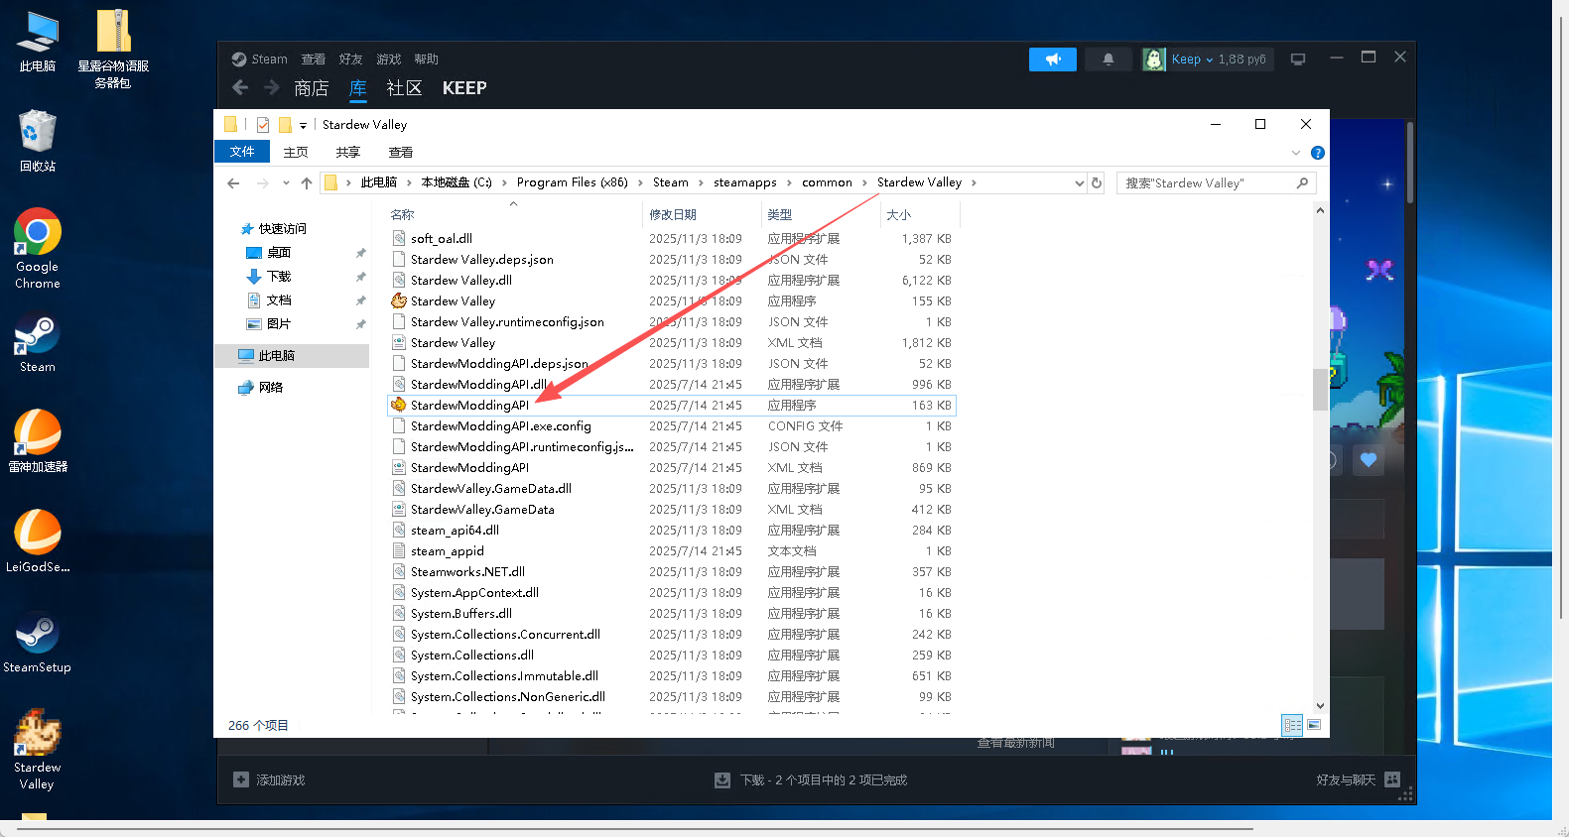Click the Steam Big Picture mode monitor icon
Viewport: 1569px width, 837px height.
tap(1297, 60)
